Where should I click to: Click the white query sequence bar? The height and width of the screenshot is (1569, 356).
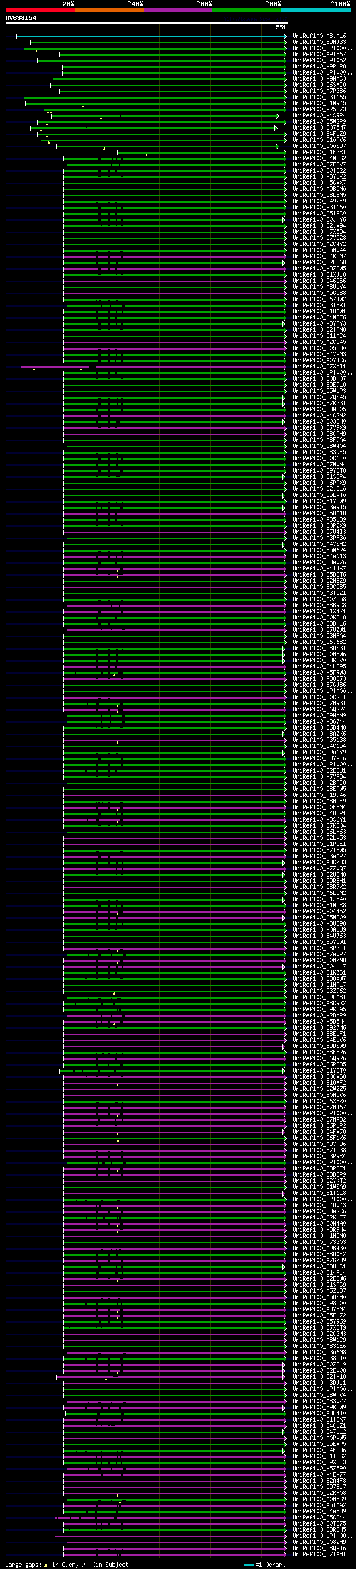[146, 22]
